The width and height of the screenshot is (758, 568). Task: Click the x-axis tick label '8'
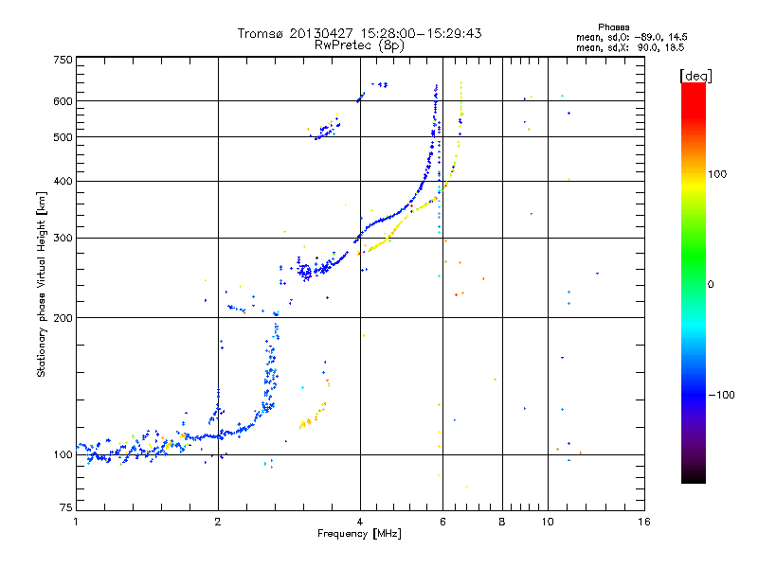tap(502, 522)
